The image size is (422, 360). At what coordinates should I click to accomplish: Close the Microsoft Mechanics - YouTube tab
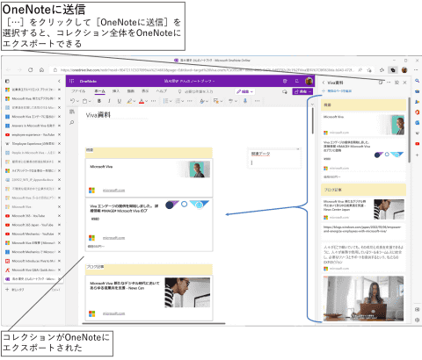(59, 234)
